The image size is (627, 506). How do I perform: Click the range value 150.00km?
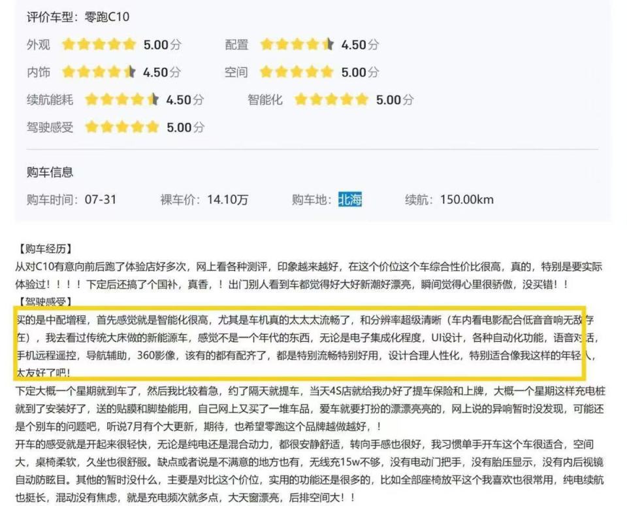[466, 199]
